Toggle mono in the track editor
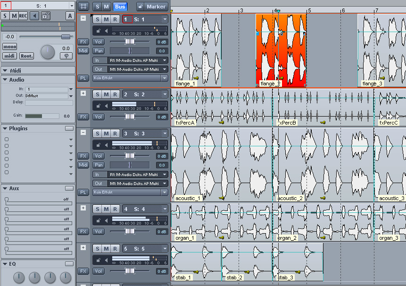The height and width of the screenshot is (286, 406). [x=9, y=47]
